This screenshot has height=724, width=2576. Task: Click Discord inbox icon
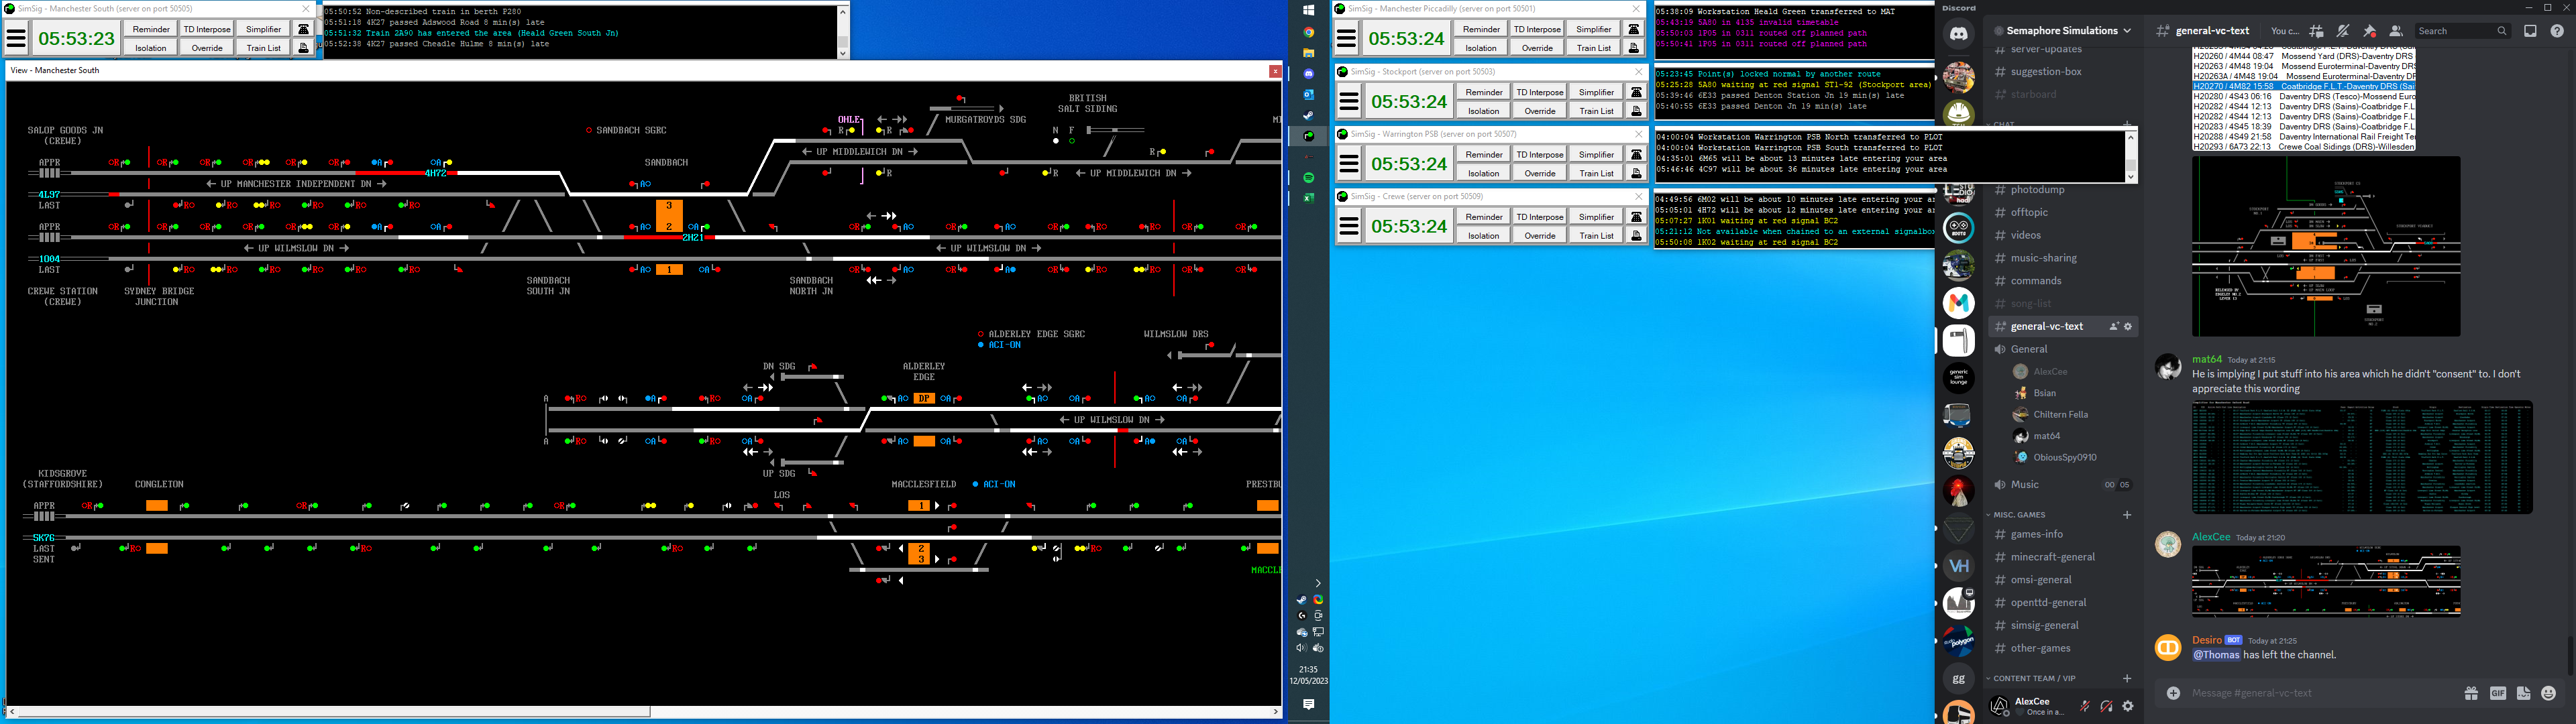click(2530, 31)
